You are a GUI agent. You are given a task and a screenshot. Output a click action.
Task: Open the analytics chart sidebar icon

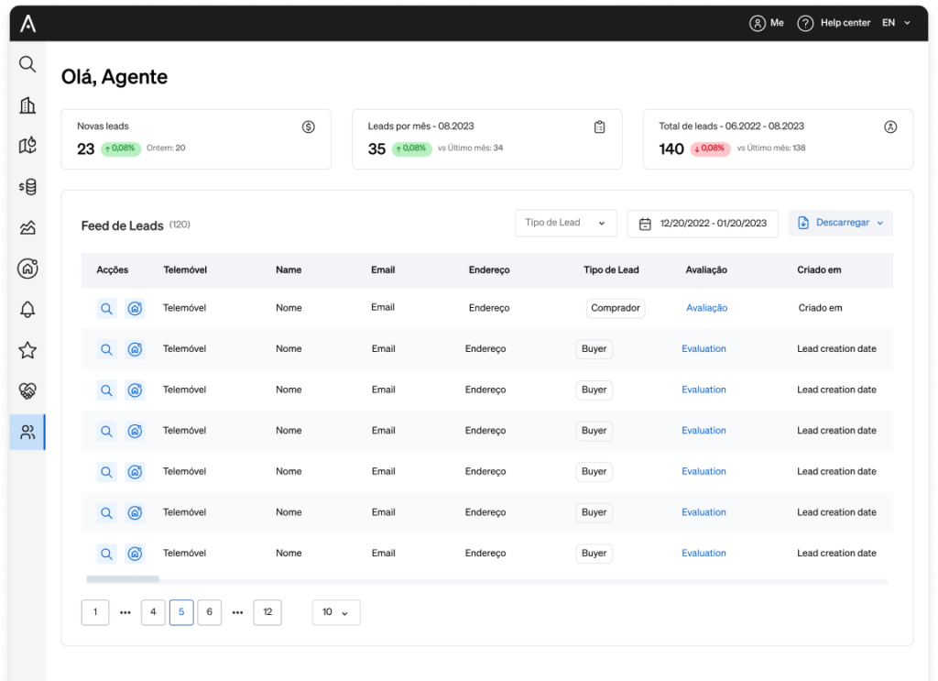click(27, 227)
